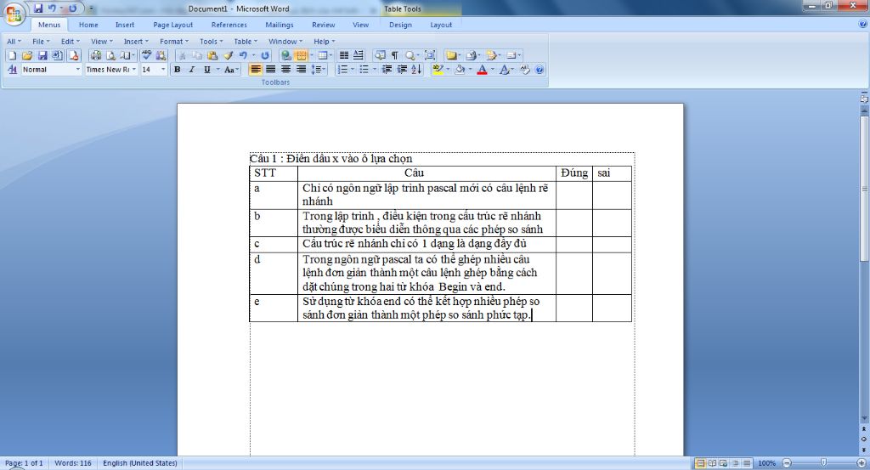The width and height of the screenshot is (870, 470).
Task: Click the empty Đúng cell in row a
Action: (573, 195)
